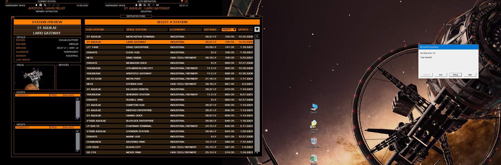Screen dimensions: 501x165
Task: Click the fuel drop icon under Current Station
Action: [x=36, y=5]
